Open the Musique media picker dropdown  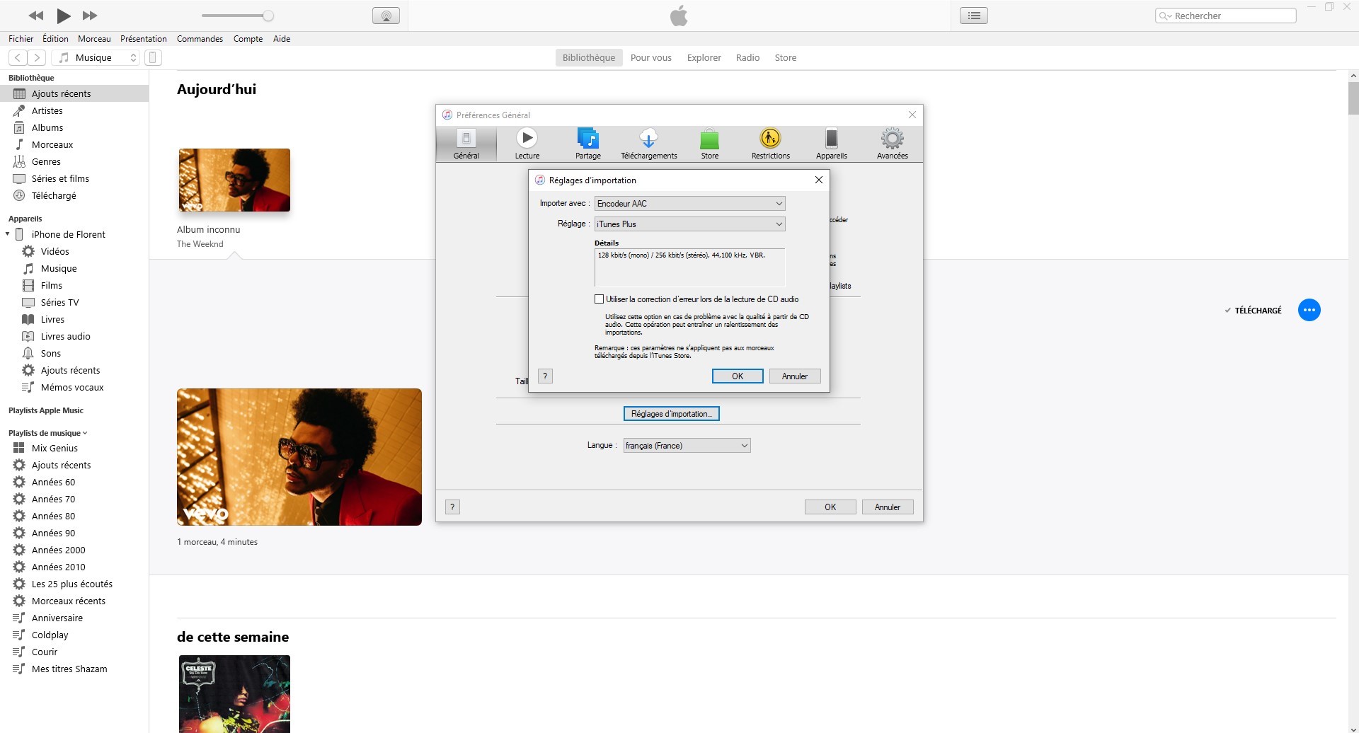point(97,58)
